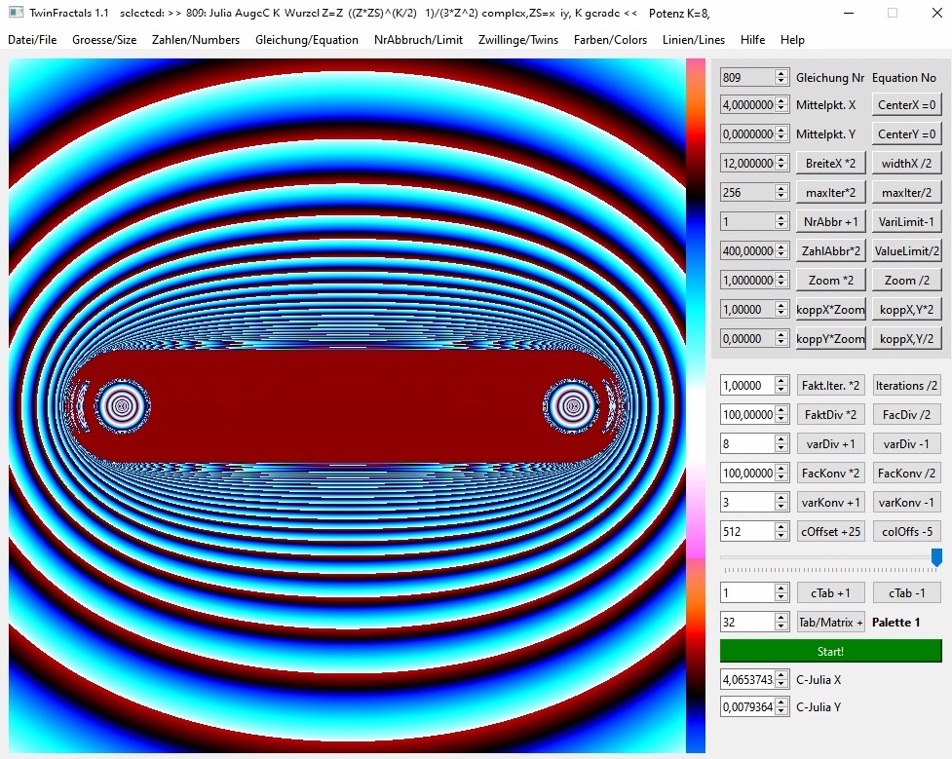Halve the width with widthX /2
Image resolution: width=952 pixels, height=759 pixels.
[906, 164]
